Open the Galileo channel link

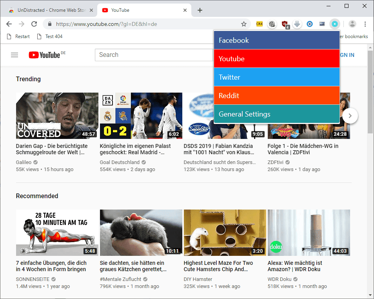coord(24,162)
